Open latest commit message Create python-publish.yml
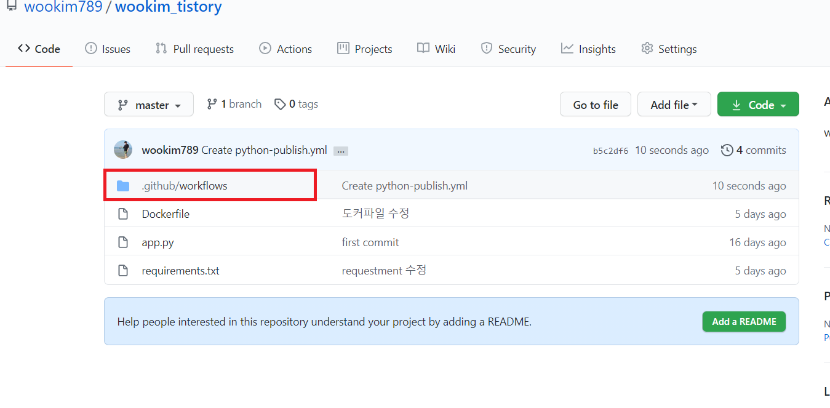The image size is (830, 408). [x=264, y=150]
